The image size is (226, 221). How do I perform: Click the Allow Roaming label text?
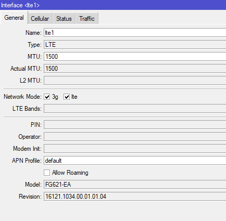tap(70, 173)
